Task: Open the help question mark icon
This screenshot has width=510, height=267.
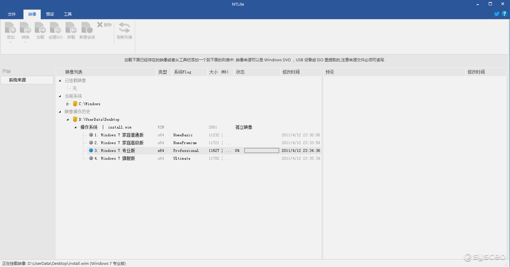Action: (504, 14)
